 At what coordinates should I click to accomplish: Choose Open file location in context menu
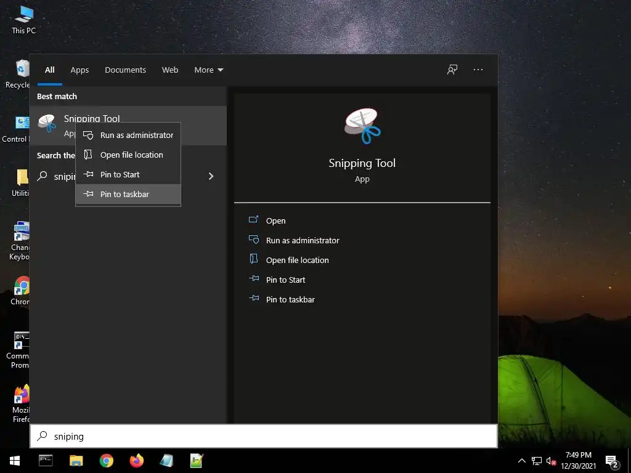(128, 155)
